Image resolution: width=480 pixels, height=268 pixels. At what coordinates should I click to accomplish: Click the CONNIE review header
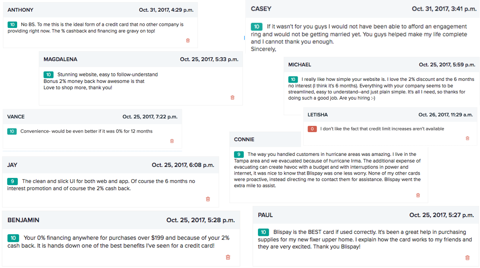[x=244, y=139]
